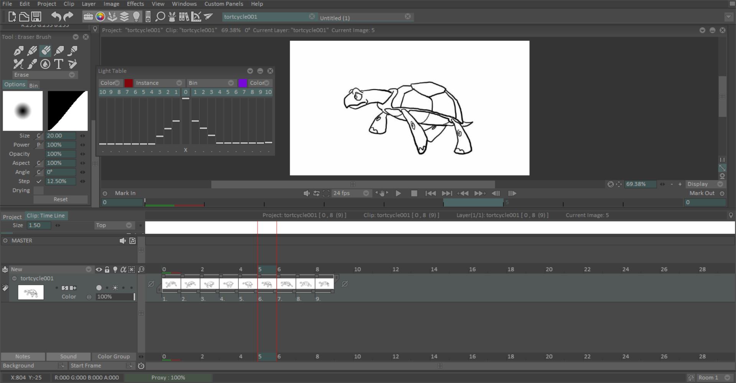The width and height of the screenshot is (736, 383).
Task: Open the magic hat FX icon
Action: [172, 16]
